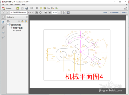The height and width of the screenshot is (95, 129).
Task: Click the Zoom Out minus button
Action: click(46, 13)
